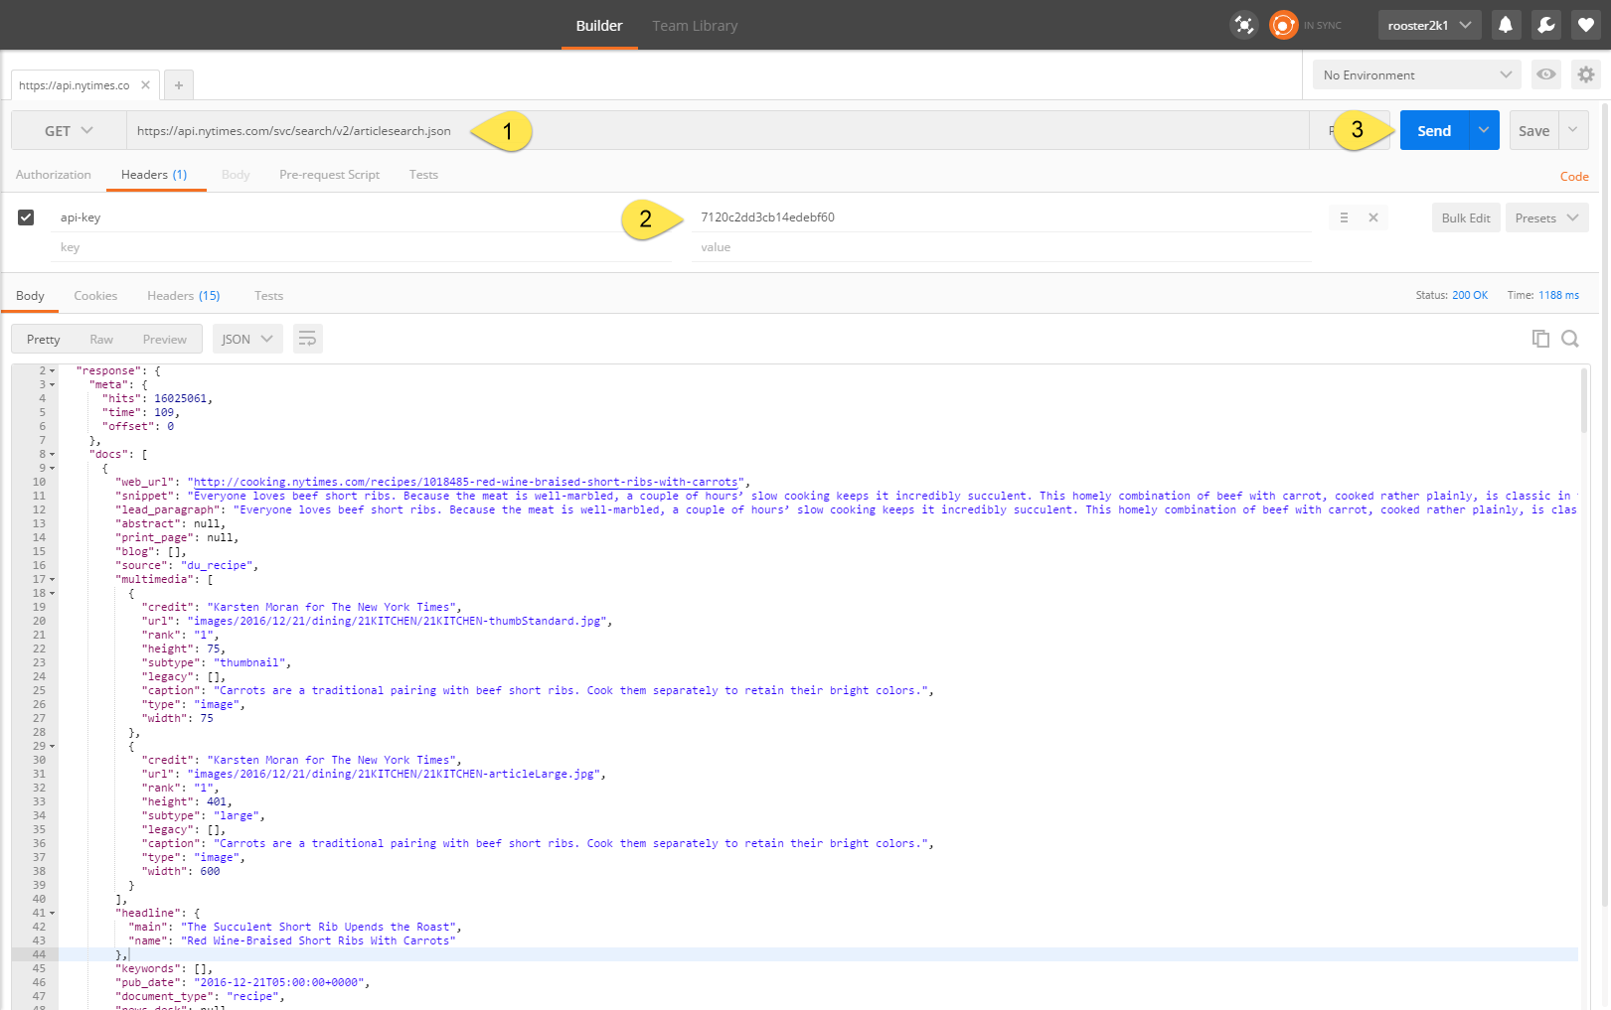
Task: Click the 1188 ms response time
Action: [1558, 295]
